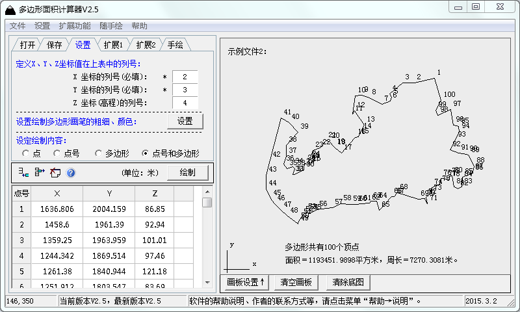Open the 扩展功能 menu
This screenshot has height=312, width=520.
(x=75, y=26)
